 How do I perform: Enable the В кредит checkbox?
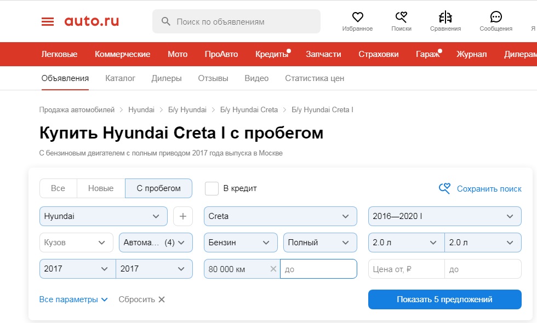point(212,188)
